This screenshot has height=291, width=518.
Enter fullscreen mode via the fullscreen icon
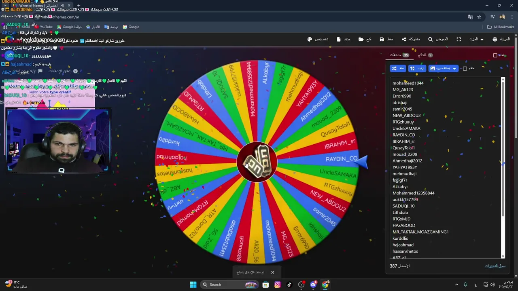(x=459, y=39)
